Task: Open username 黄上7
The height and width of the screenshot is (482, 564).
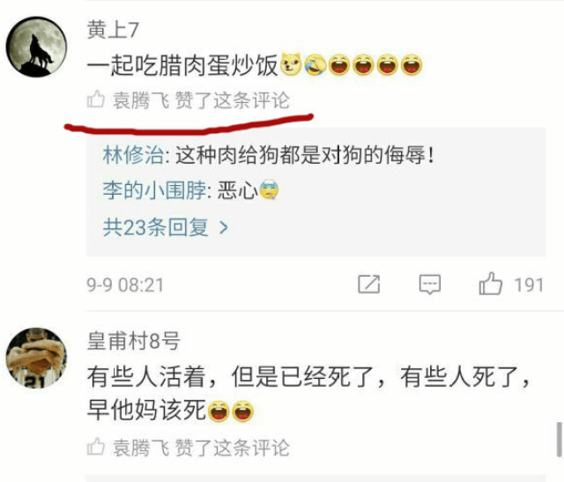Action: pyautogui.click(x=113, y=29)
